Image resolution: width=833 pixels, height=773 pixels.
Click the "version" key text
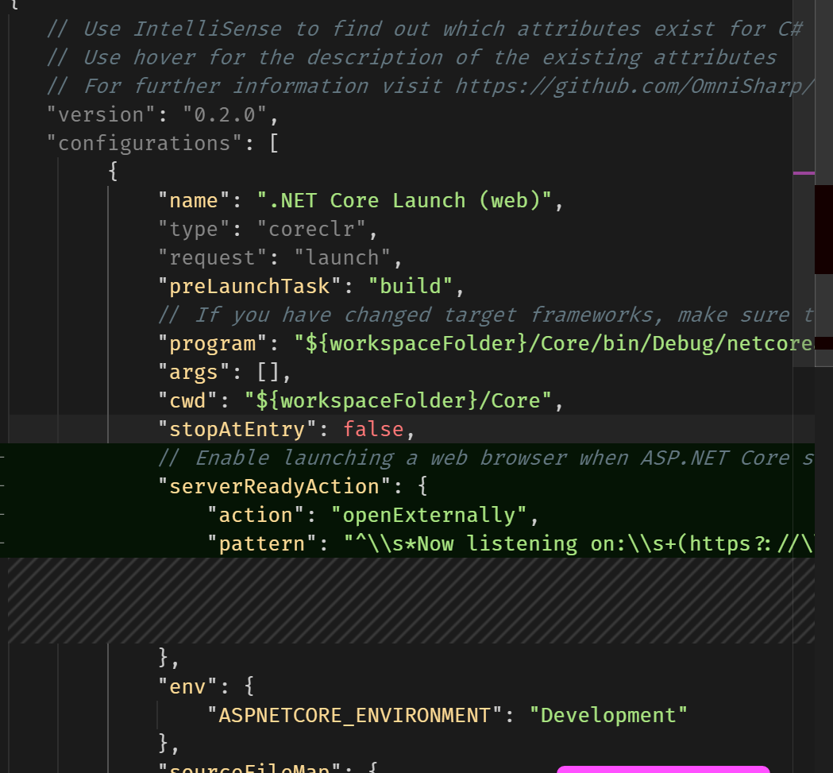(x=101, y=115)
